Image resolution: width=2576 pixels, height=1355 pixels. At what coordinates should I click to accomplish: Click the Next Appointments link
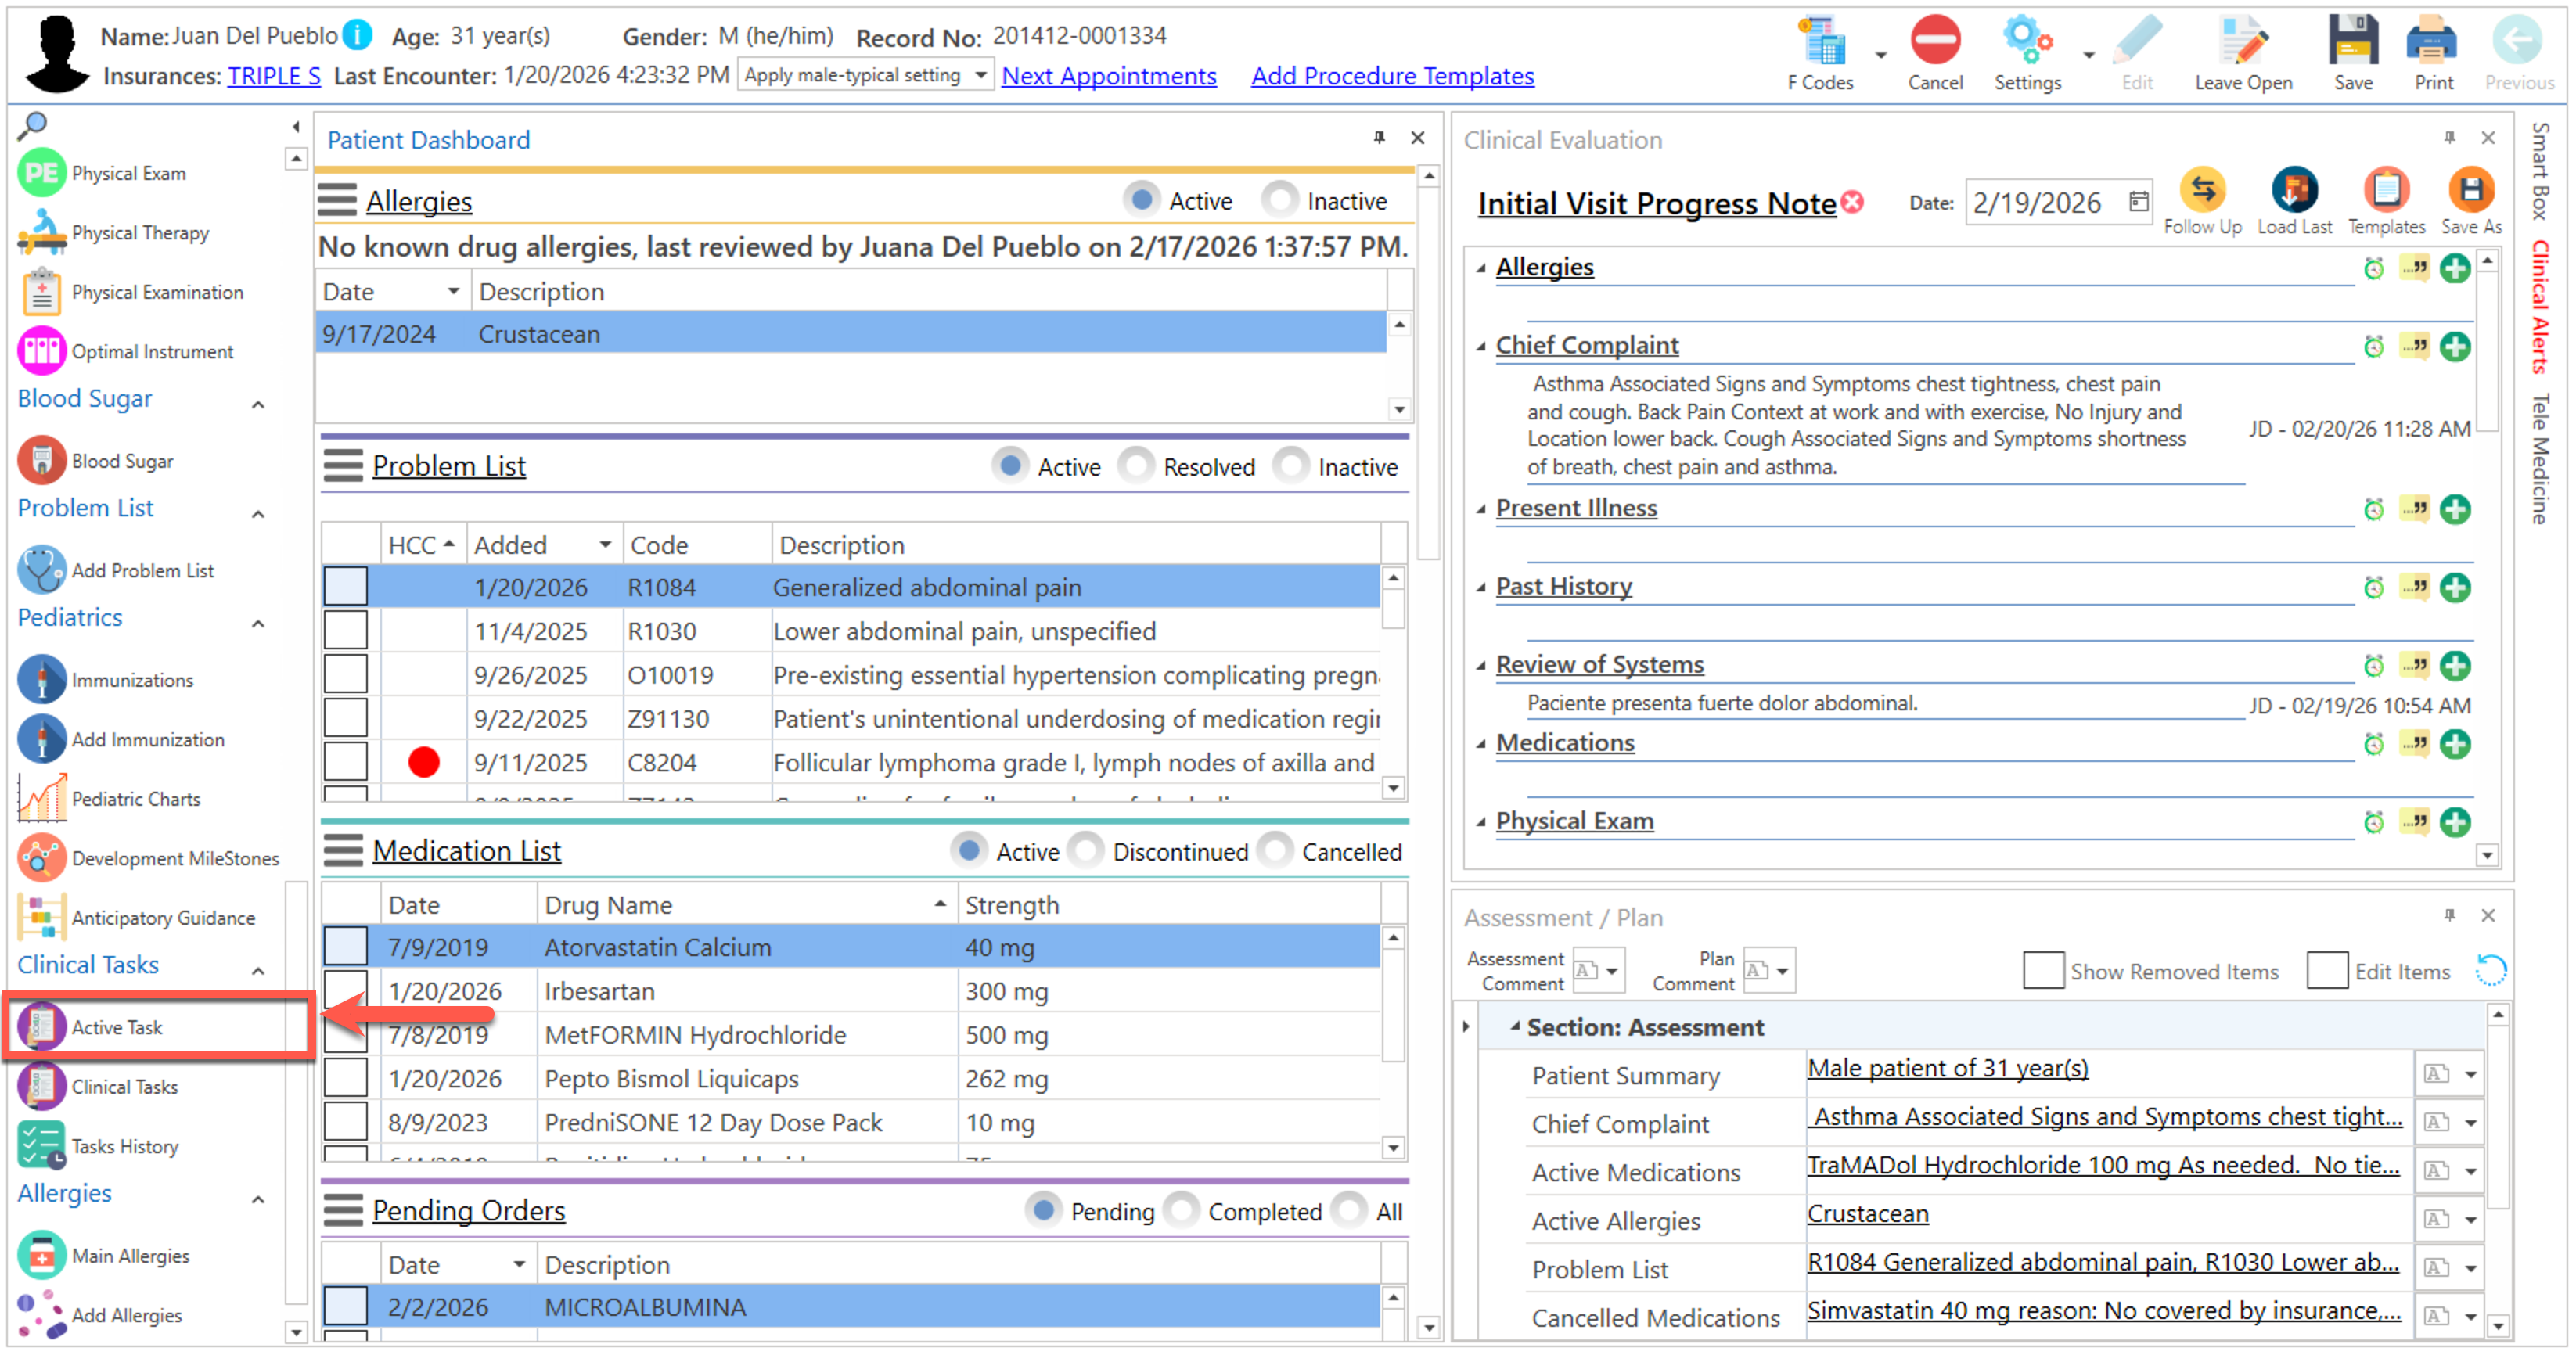pos(1108,76)
